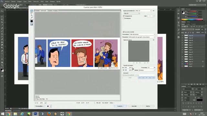Open the PNG-24 file format dropdown
Screen dimensions: 207x116
[x=132, y=14]
